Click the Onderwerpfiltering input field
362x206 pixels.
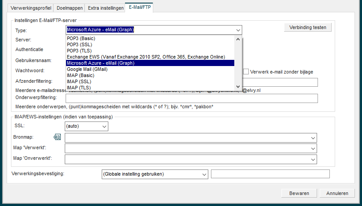tap(191, 98)
